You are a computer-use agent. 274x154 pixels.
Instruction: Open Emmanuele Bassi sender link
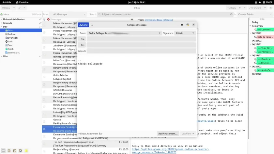coord(159,20)
